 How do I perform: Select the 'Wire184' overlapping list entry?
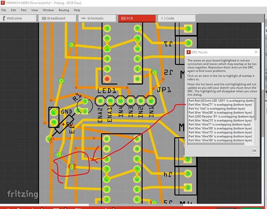pyautogui.click(x=221, y=136)
